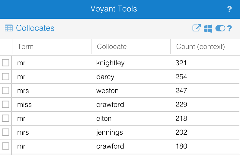Click the Collocates panel title
The width and height of the screenshot is (240, 157).
(x=35, y=28)
